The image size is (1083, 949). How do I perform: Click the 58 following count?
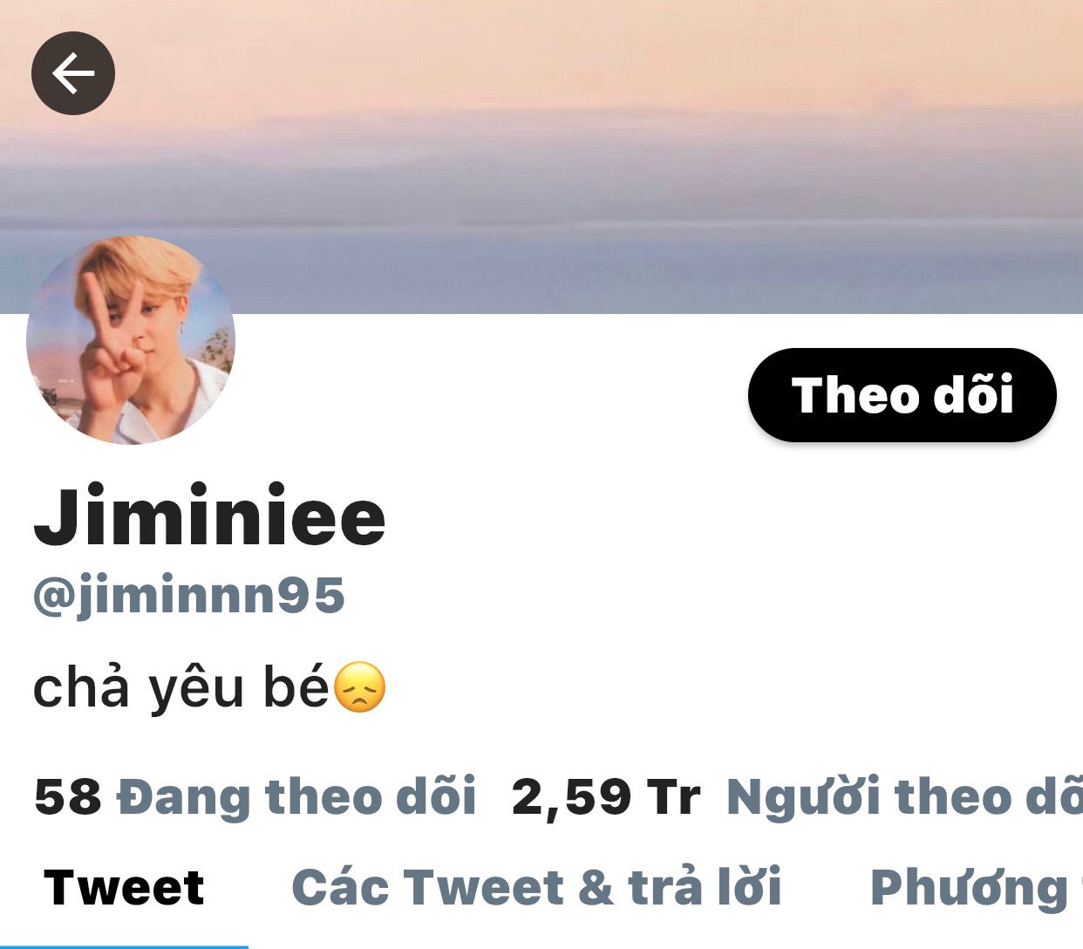(x=67, y=797)
